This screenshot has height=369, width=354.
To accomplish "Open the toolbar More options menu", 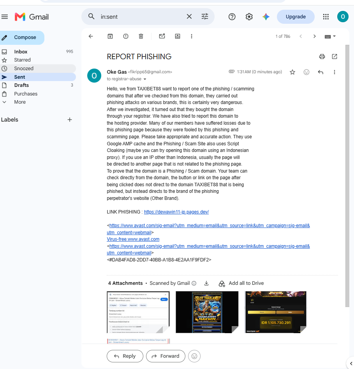I will point(192,36).
